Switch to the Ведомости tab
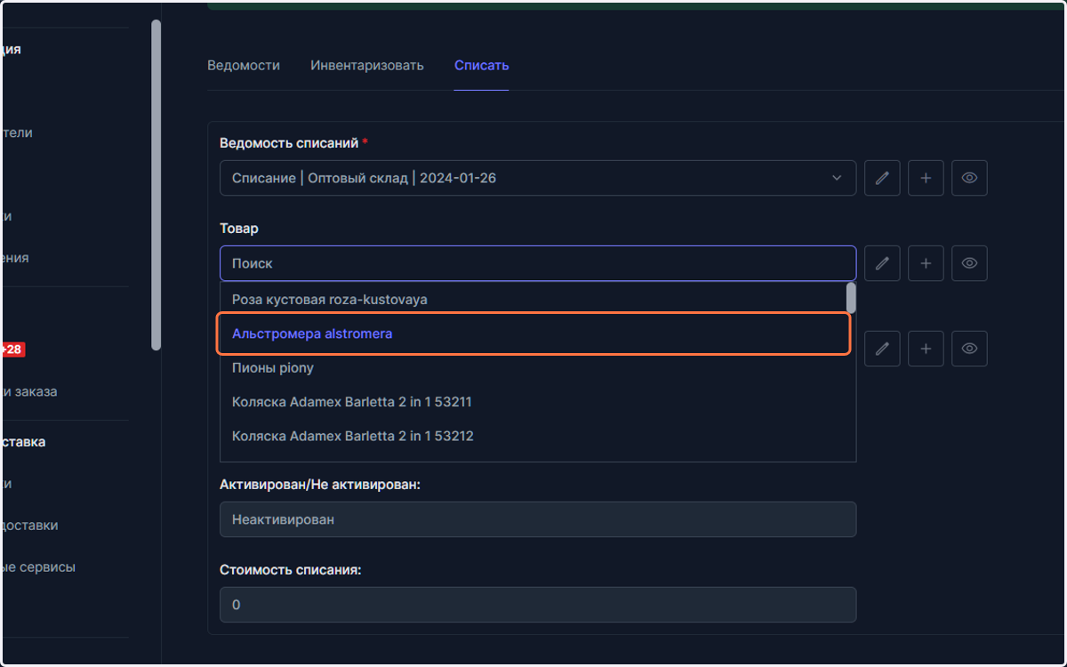Image resolution: width=1067 pixels, height=667 pixels. 244,65
